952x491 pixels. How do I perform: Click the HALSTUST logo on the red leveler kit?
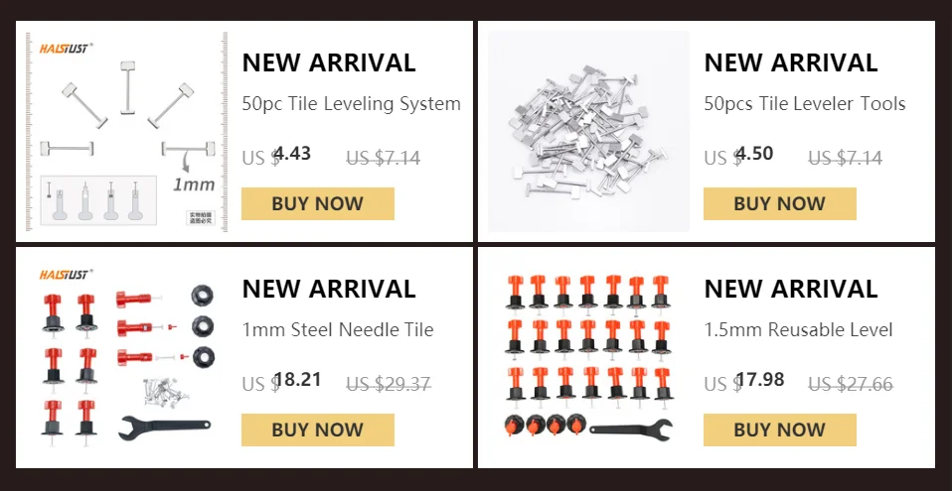click(x=66, y=275)
